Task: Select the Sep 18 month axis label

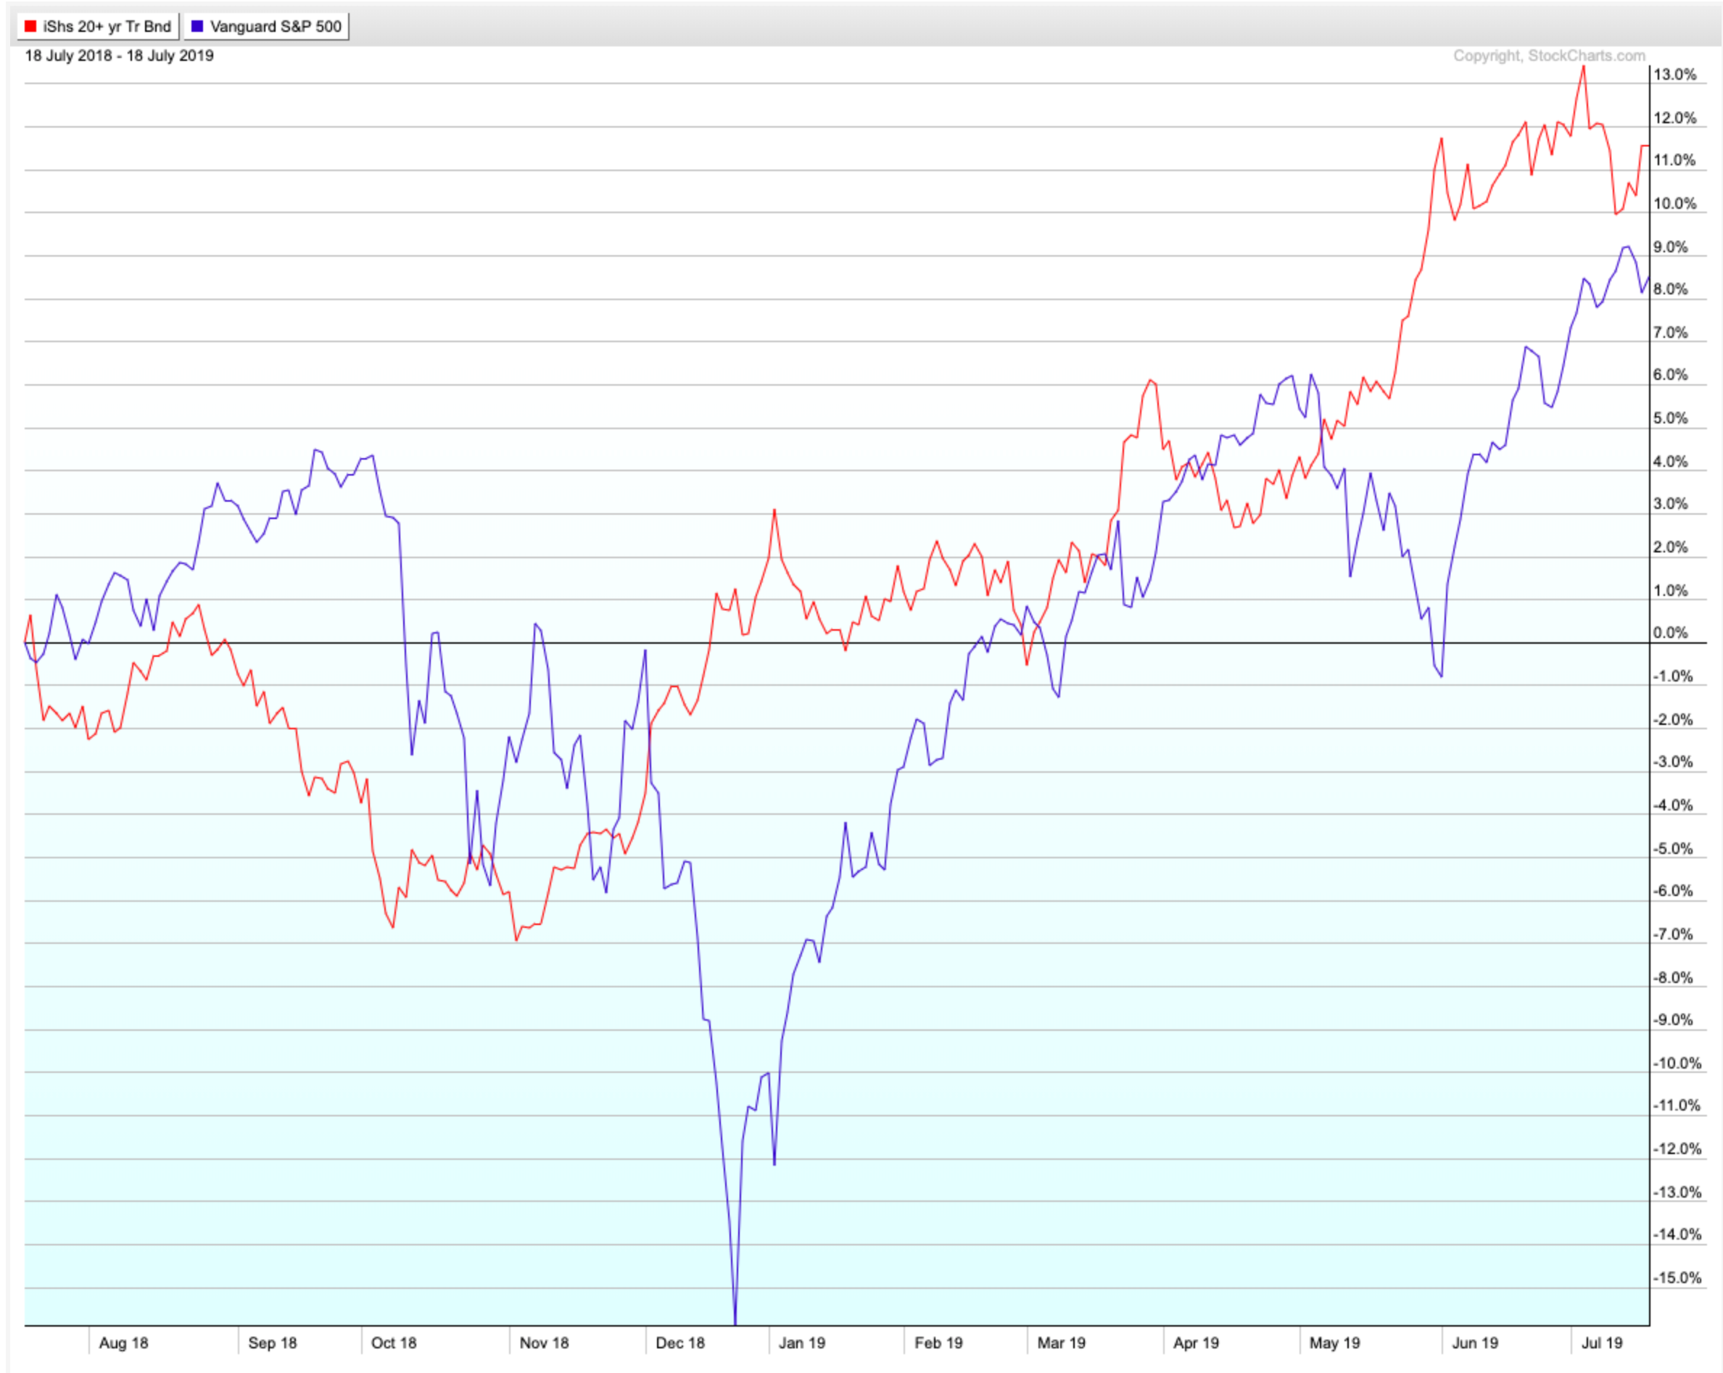Action: 272,1343
